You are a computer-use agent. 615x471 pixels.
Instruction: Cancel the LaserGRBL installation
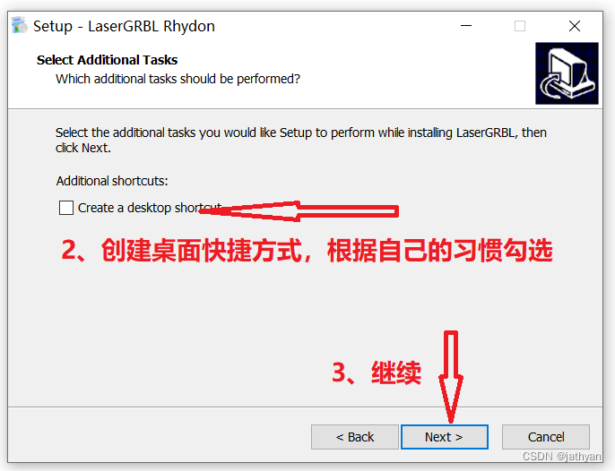546,437
